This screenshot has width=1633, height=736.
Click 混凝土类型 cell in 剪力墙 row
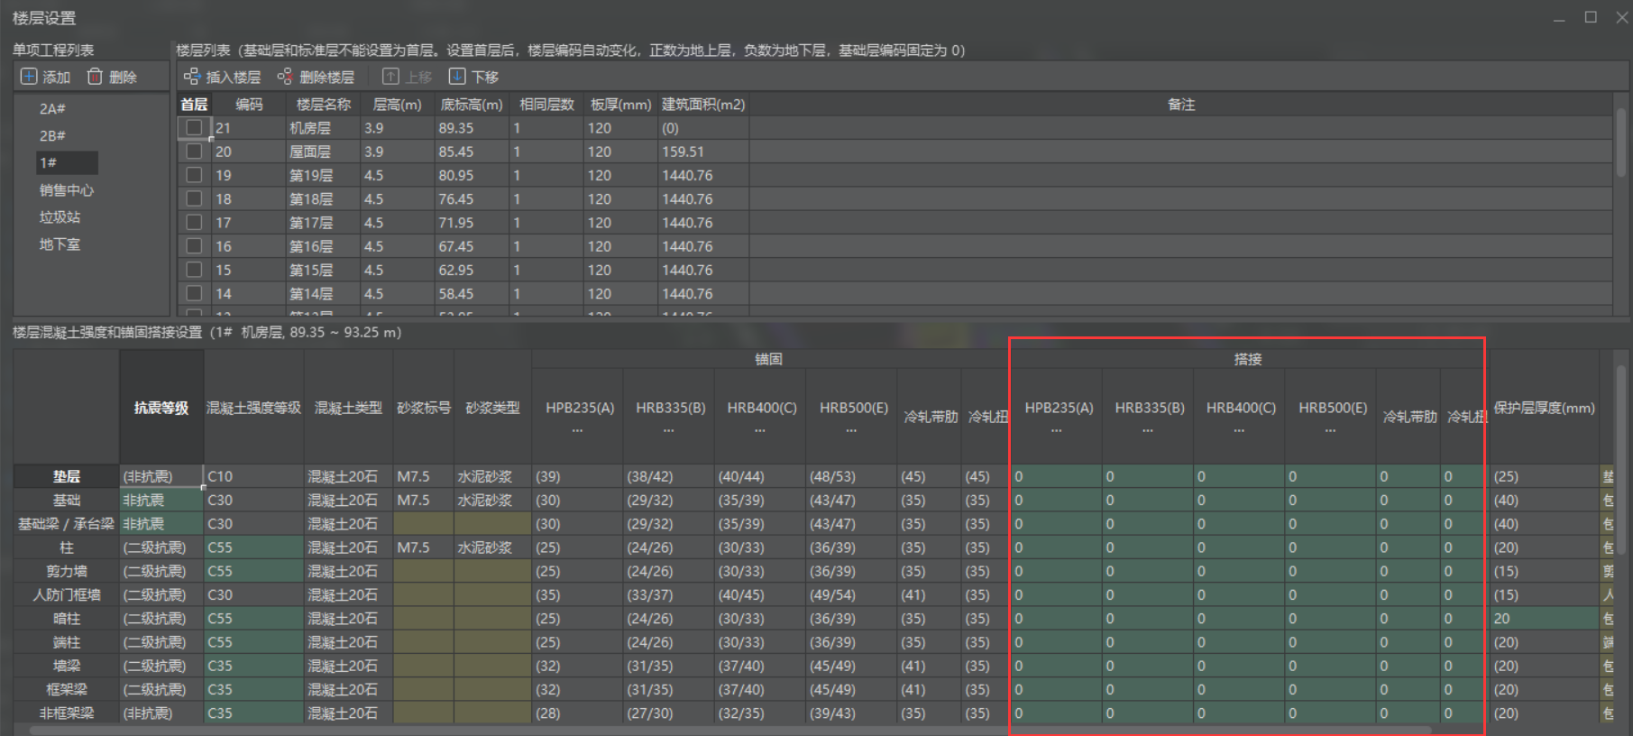point(348,571)
